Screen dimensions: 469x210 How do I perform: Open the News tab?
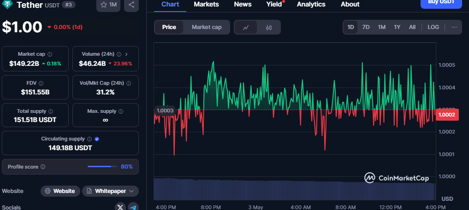pyautogui.click(x=243, y=5)
